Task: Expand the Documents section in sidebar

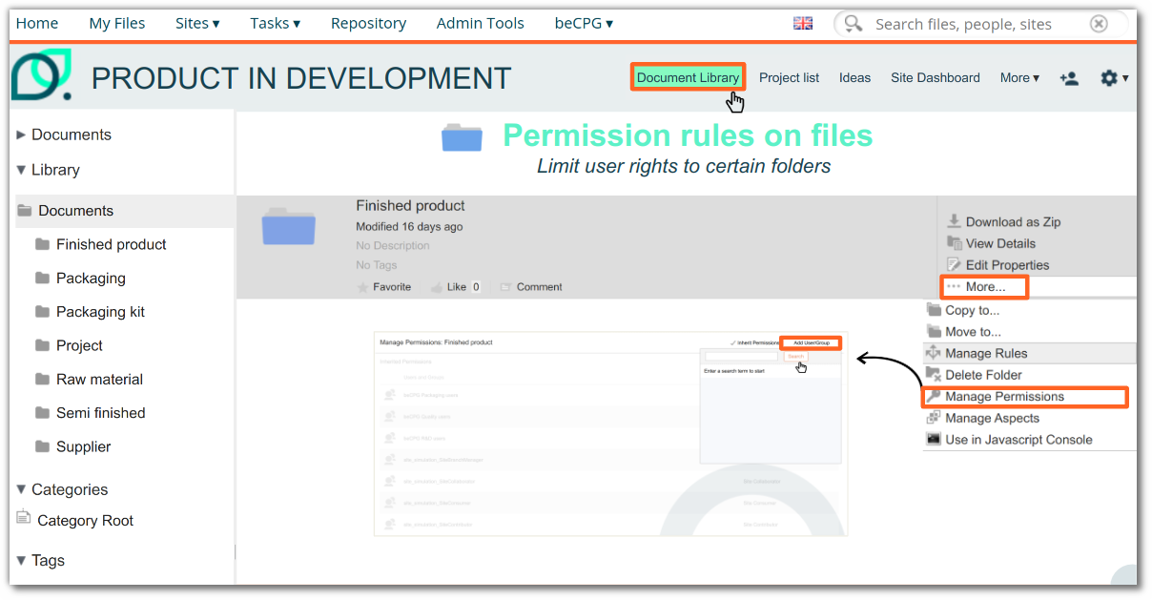Action: (x=63, y=134)
